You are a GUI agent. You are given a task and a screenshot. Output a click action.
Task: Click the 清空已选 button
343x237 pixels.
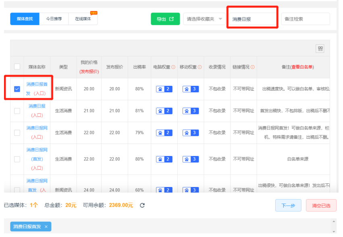(321, 206)
